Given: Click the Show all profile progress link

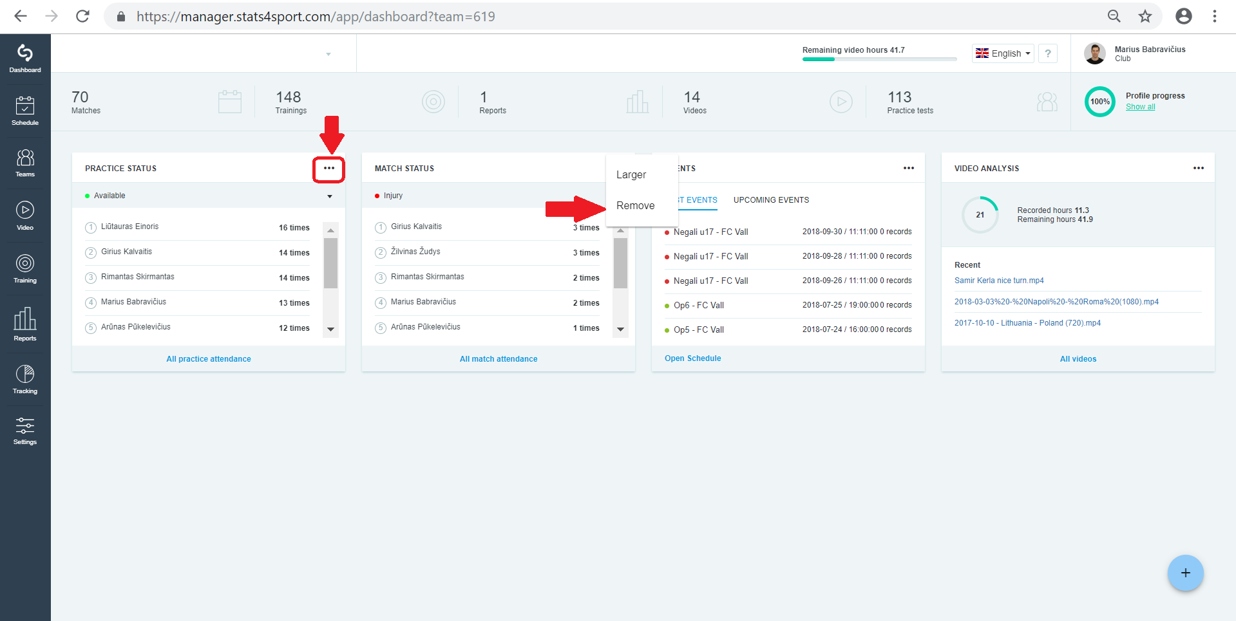Looking at the screenshot, I should (1140, 107).
